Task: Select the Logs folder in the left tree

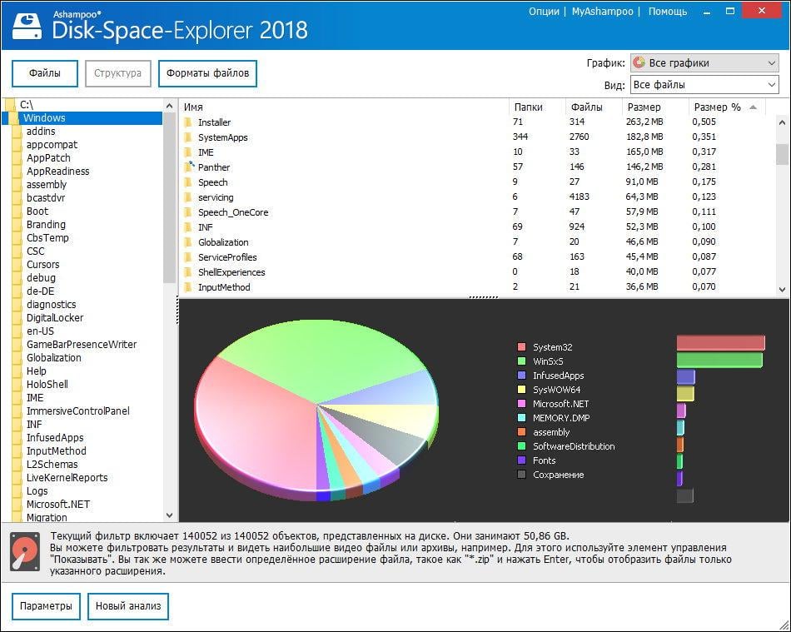Action: (37, 490)
